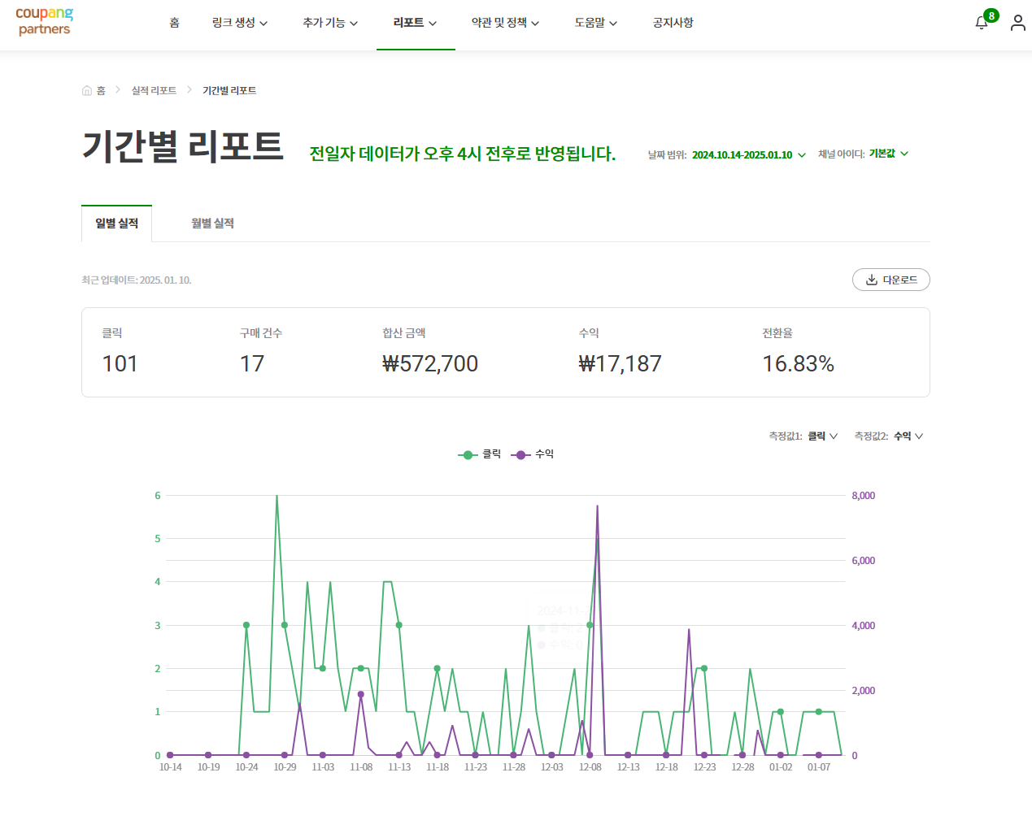The height and width of the screenshot is (816, 1032).
Task: Click the home icon in breadcrumb
Action: [87, 90]
